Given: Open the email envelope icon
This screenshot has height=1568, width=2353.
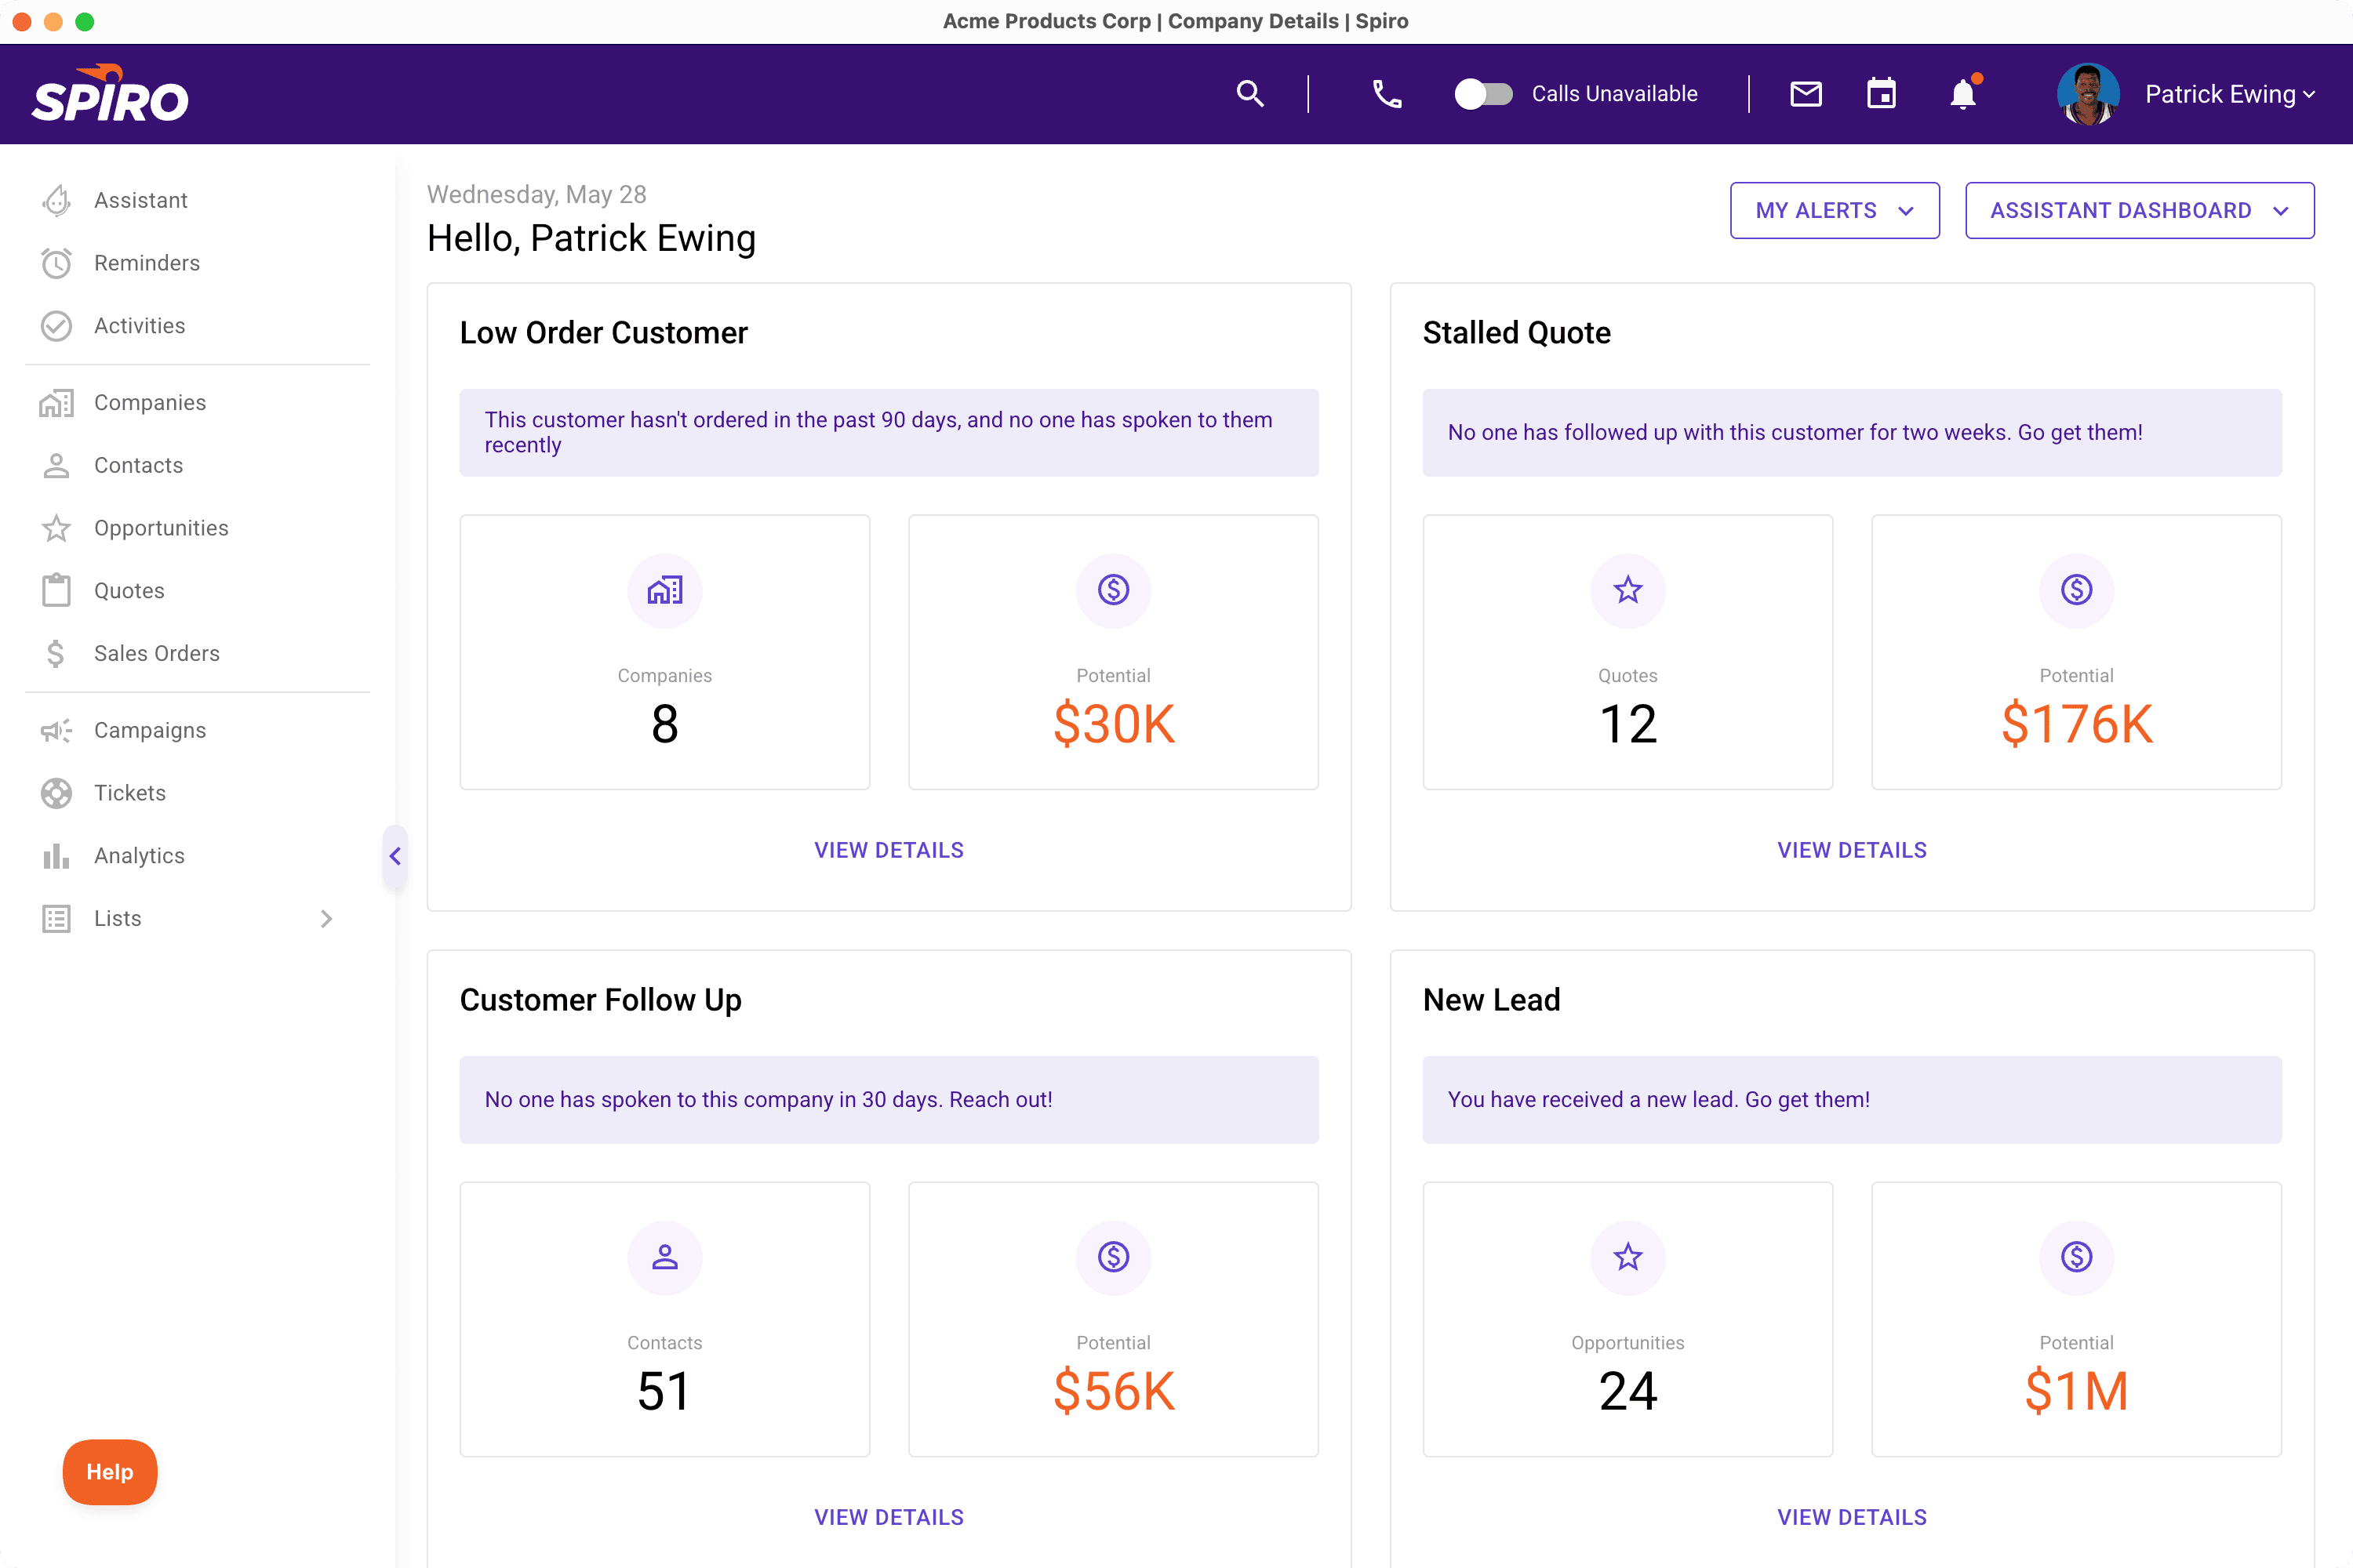Looking at the screenshot, I should tap(1806, 94).
